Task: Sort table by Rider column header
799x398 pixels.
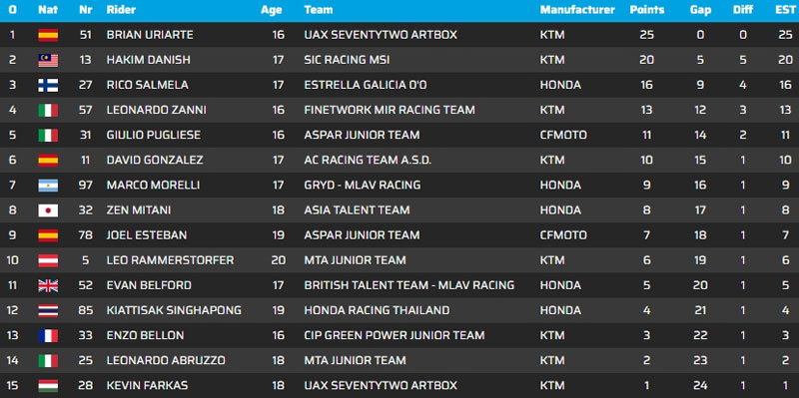Action: (x=121, y=10)
